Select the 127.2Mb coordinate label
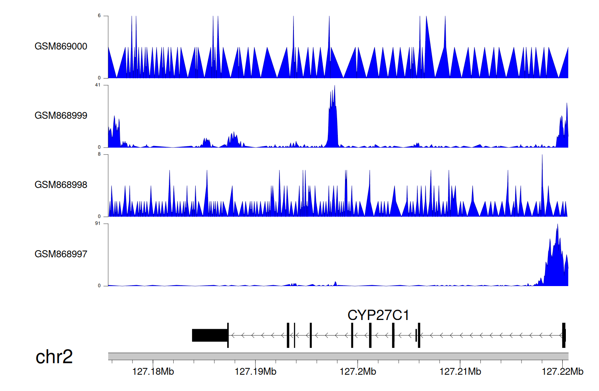 [x=357, y=372]
